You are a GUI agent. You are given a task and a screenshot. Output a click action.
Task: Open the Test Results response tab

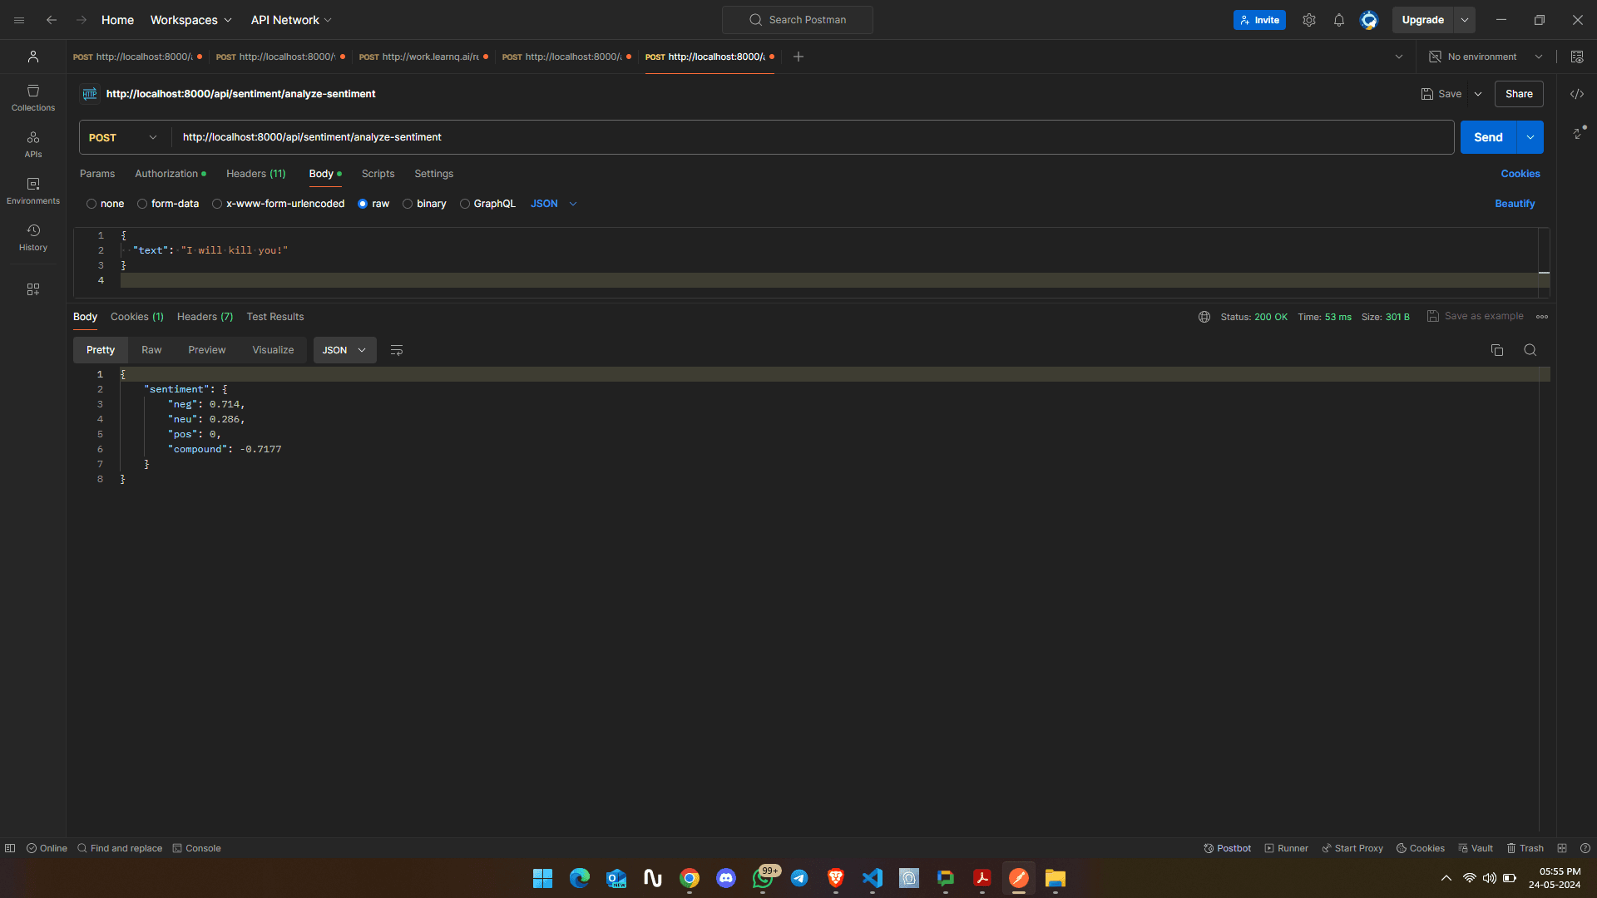click(x=274, y=317)
